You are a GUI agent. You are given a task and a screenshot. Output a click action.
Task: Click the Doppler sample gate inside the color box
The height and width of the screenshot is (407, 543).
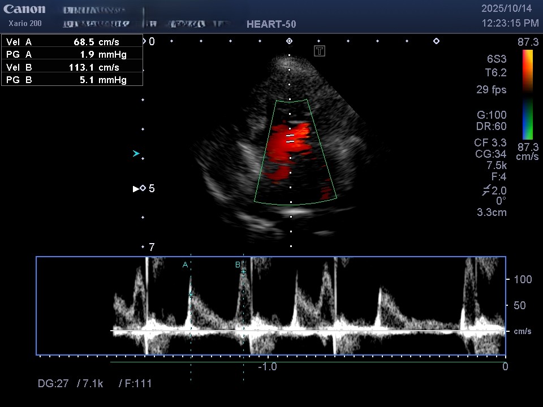click(290, 138)
